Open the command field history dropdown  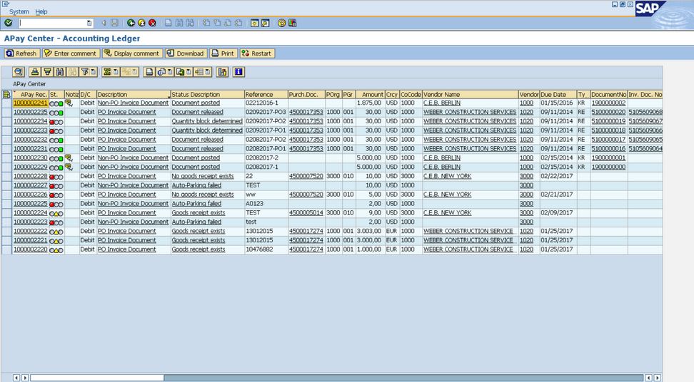[x=89, y=23]
